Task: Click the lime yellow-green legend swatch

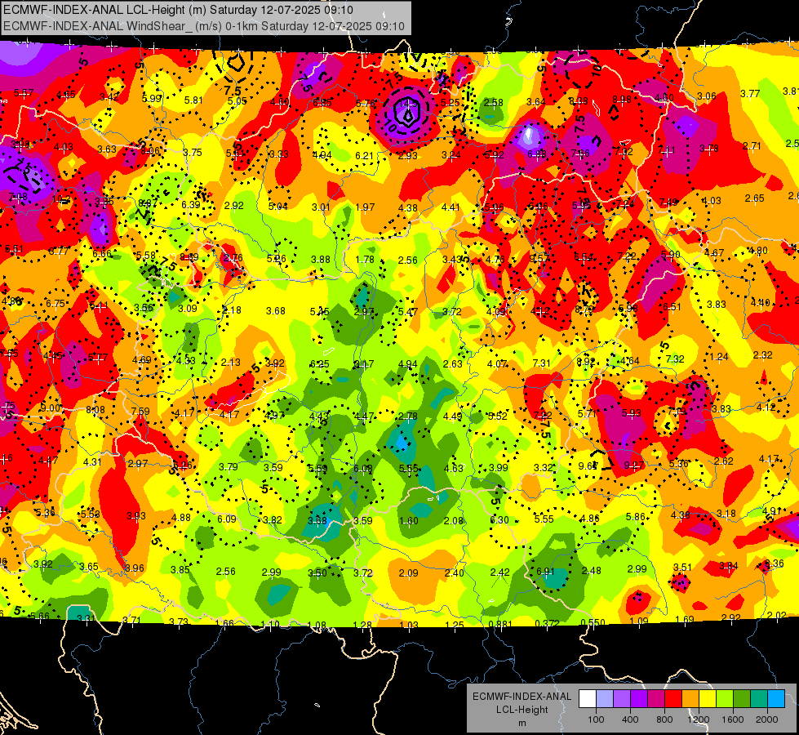Action: 725,698
